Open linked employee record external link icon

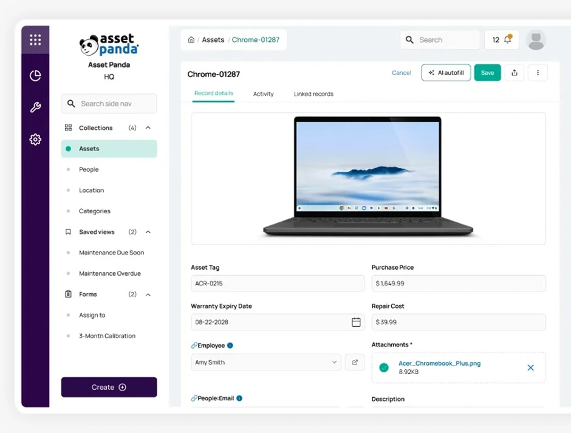point(355,363)
